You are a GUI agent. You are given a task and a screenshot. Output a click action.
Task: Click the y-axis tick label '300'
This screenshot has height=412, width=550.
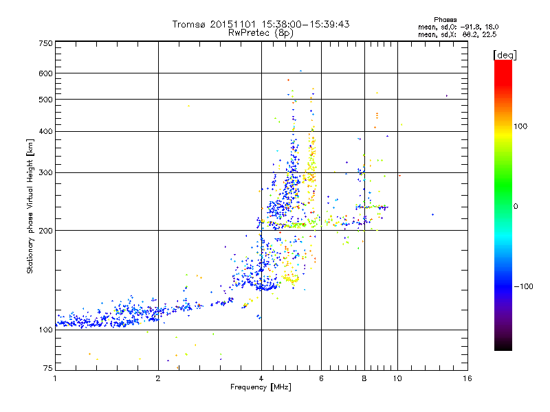(46, 173)
